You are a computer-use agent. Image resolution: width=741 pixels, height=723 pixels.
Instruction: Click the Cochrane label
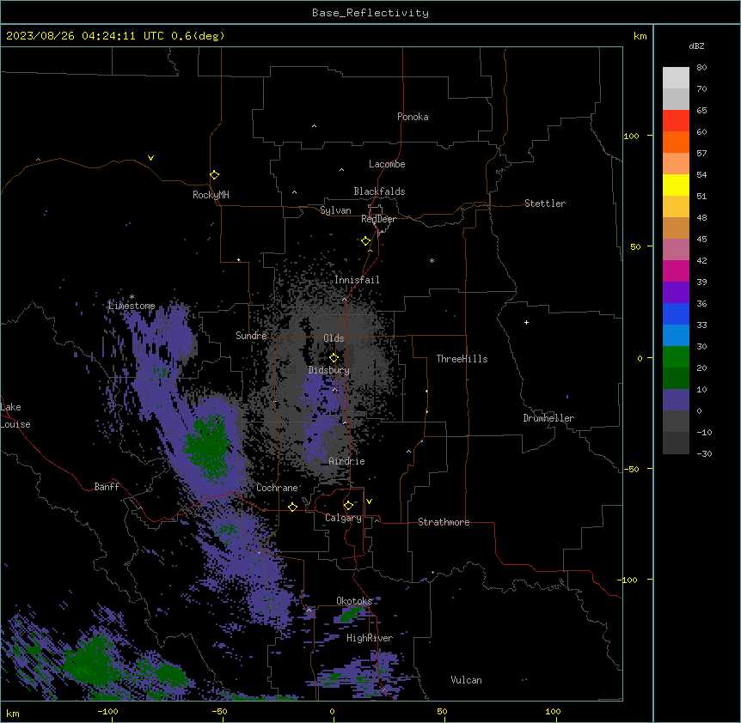[277, 488]
